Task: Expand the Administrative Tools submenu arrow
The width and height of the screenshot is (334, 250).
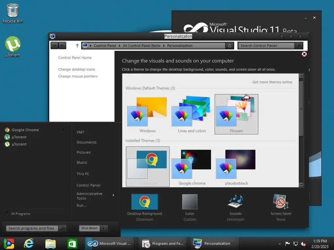Action: 113,195
